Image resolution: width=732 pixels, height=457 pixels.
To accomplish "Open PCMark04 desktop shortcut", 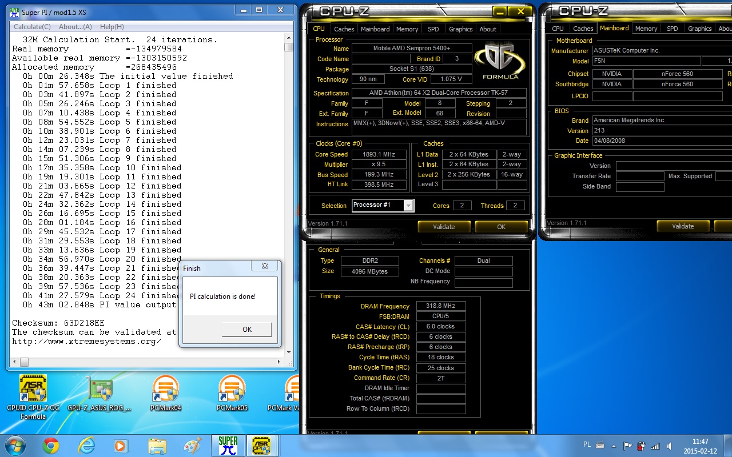I will (x=166, y=394).
